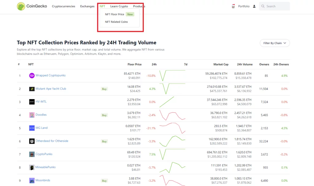
Task: Click the Wrapped Cryptopunks collection icon
Action: 32,76
